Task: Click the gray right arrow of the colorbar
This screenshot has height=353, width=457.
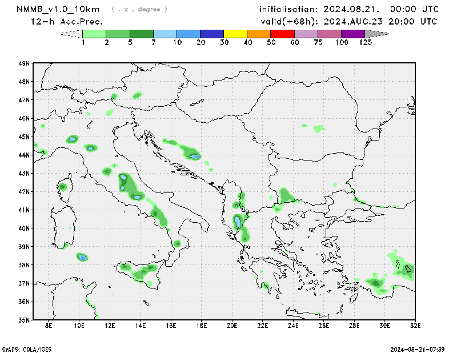Action: click(x=376, y=34)
